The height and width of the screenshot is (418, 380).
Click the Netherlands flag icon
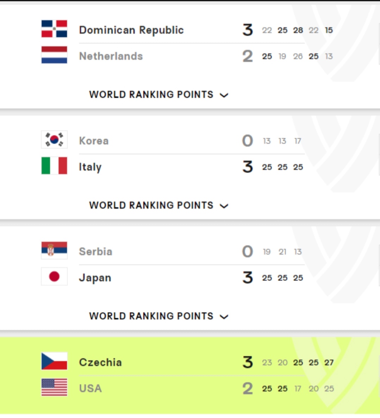(54, 55)
